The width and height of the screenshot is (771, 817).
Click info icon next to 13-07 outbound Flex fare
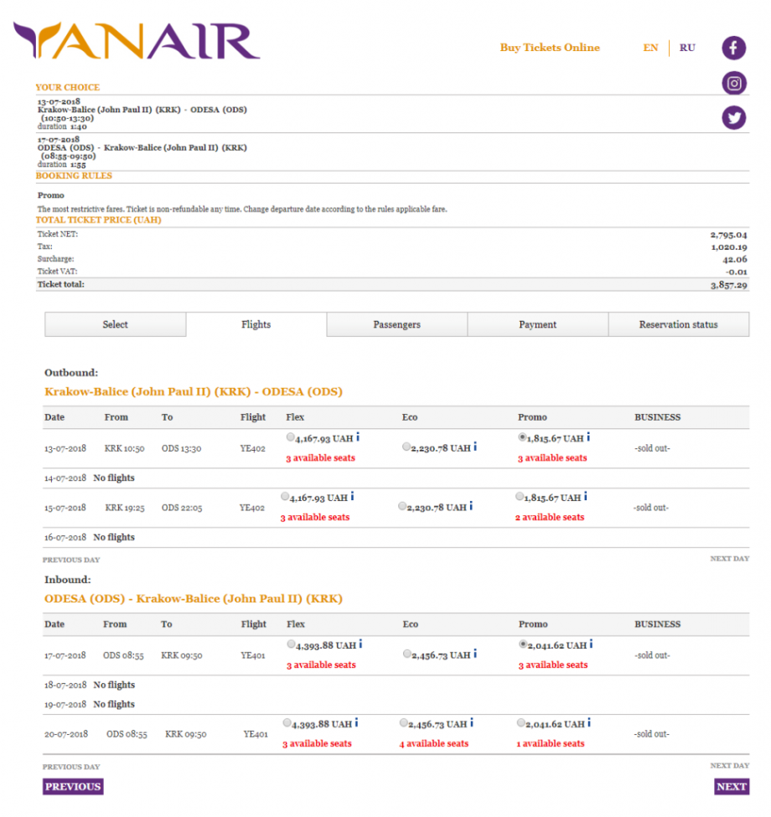pos(359,437)
